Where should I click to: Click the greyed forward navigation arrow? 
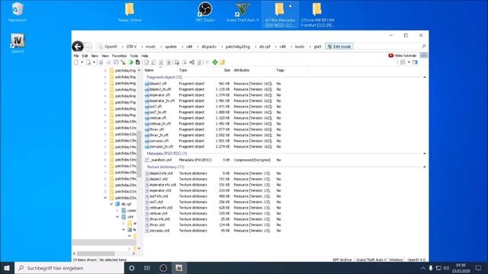pyautogui.click(x=88, y=46)
